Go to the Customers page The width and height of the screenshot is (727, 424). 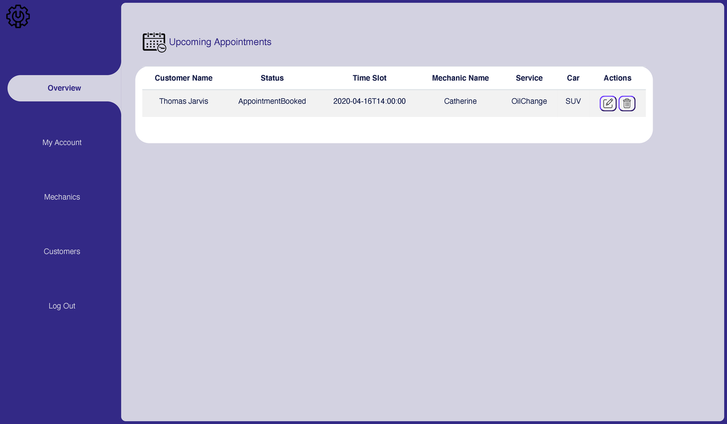click(62, 251)
